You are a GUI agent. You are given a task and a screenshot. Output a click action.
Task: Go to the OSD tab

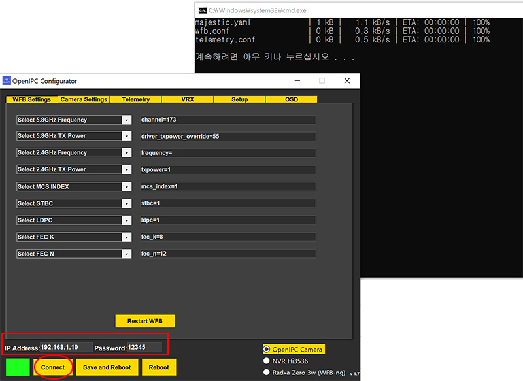click(291, 99)
